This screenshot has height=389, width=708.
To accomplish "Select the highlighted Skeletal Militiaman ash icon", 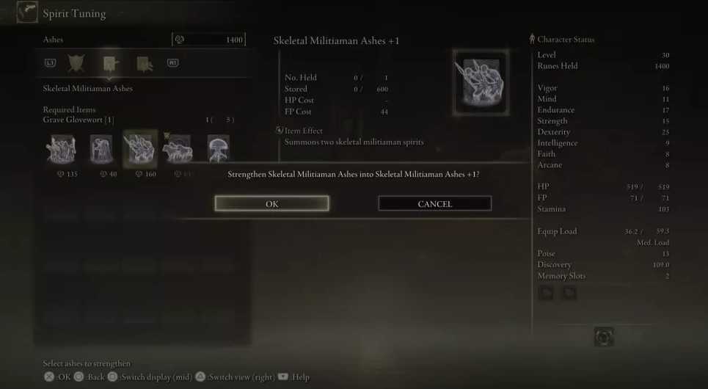I will point(140,149).
